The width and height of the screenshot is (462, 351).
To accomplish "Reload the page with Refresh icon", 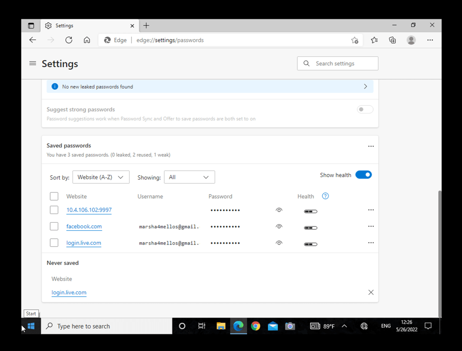I will 69,40.
